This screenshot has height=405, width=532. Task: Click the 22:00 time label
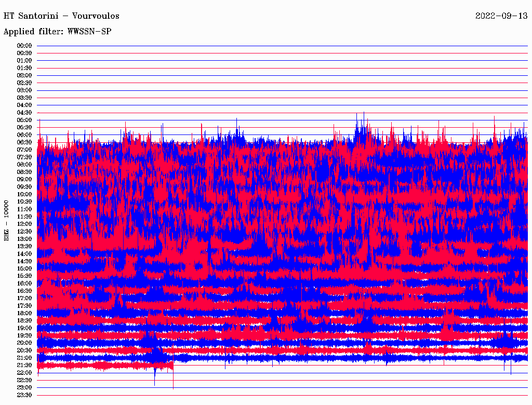(x=24, y=373)
